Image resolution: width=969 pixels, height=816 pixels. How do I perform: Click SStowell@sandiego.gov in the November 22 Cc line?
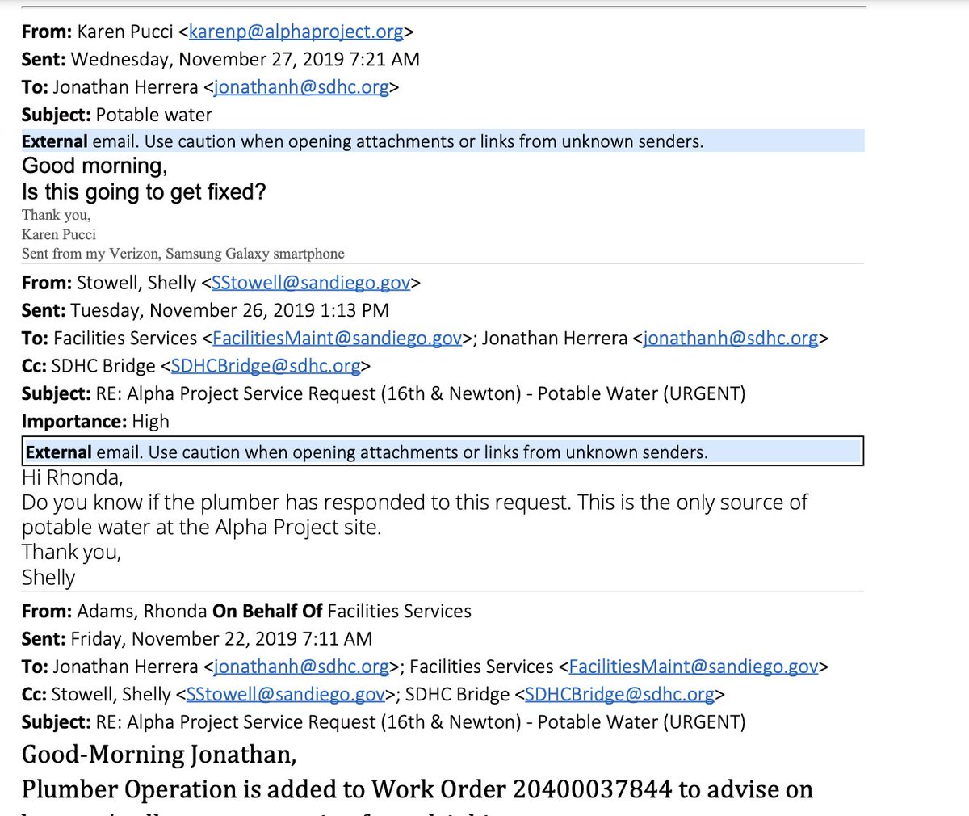click(x=286, y=694)
